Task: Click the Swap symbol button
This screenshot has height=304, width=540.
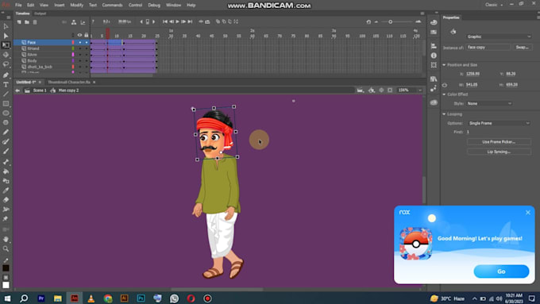Action: [x=522, y=47]
